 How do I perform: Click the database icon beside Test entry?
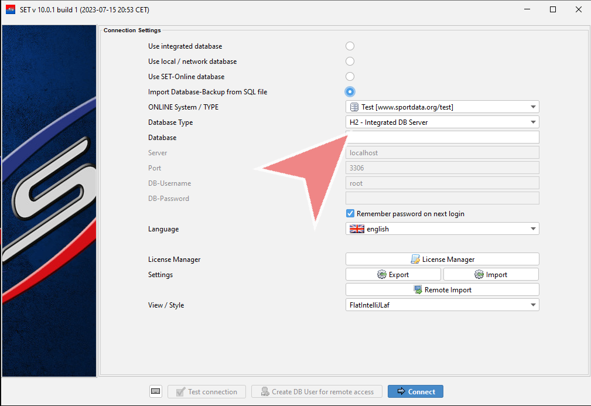354,107
